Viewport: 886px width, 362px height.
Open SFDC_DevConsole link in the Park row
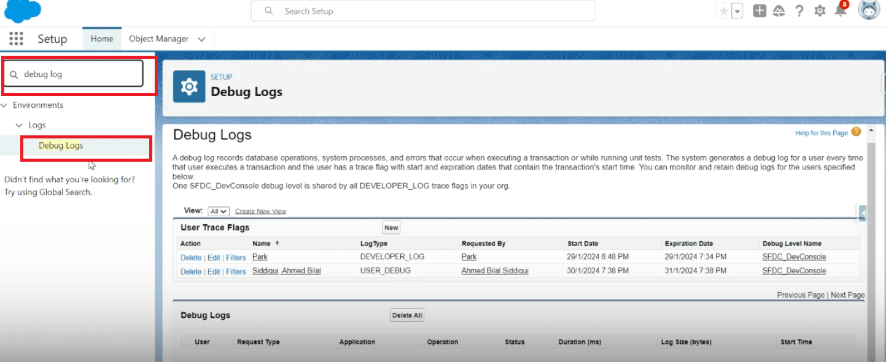(x=794, y=257)
